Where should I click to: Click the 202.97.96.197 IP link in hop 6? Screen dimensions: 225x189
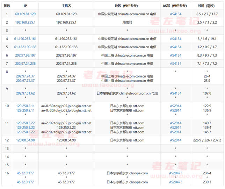[x=26, y=55]
